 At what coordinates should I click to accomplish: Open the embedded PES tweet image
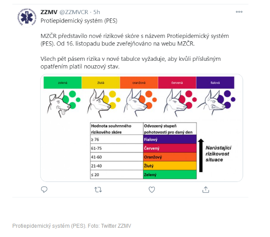pyautogui.click(x=142, y=128)
